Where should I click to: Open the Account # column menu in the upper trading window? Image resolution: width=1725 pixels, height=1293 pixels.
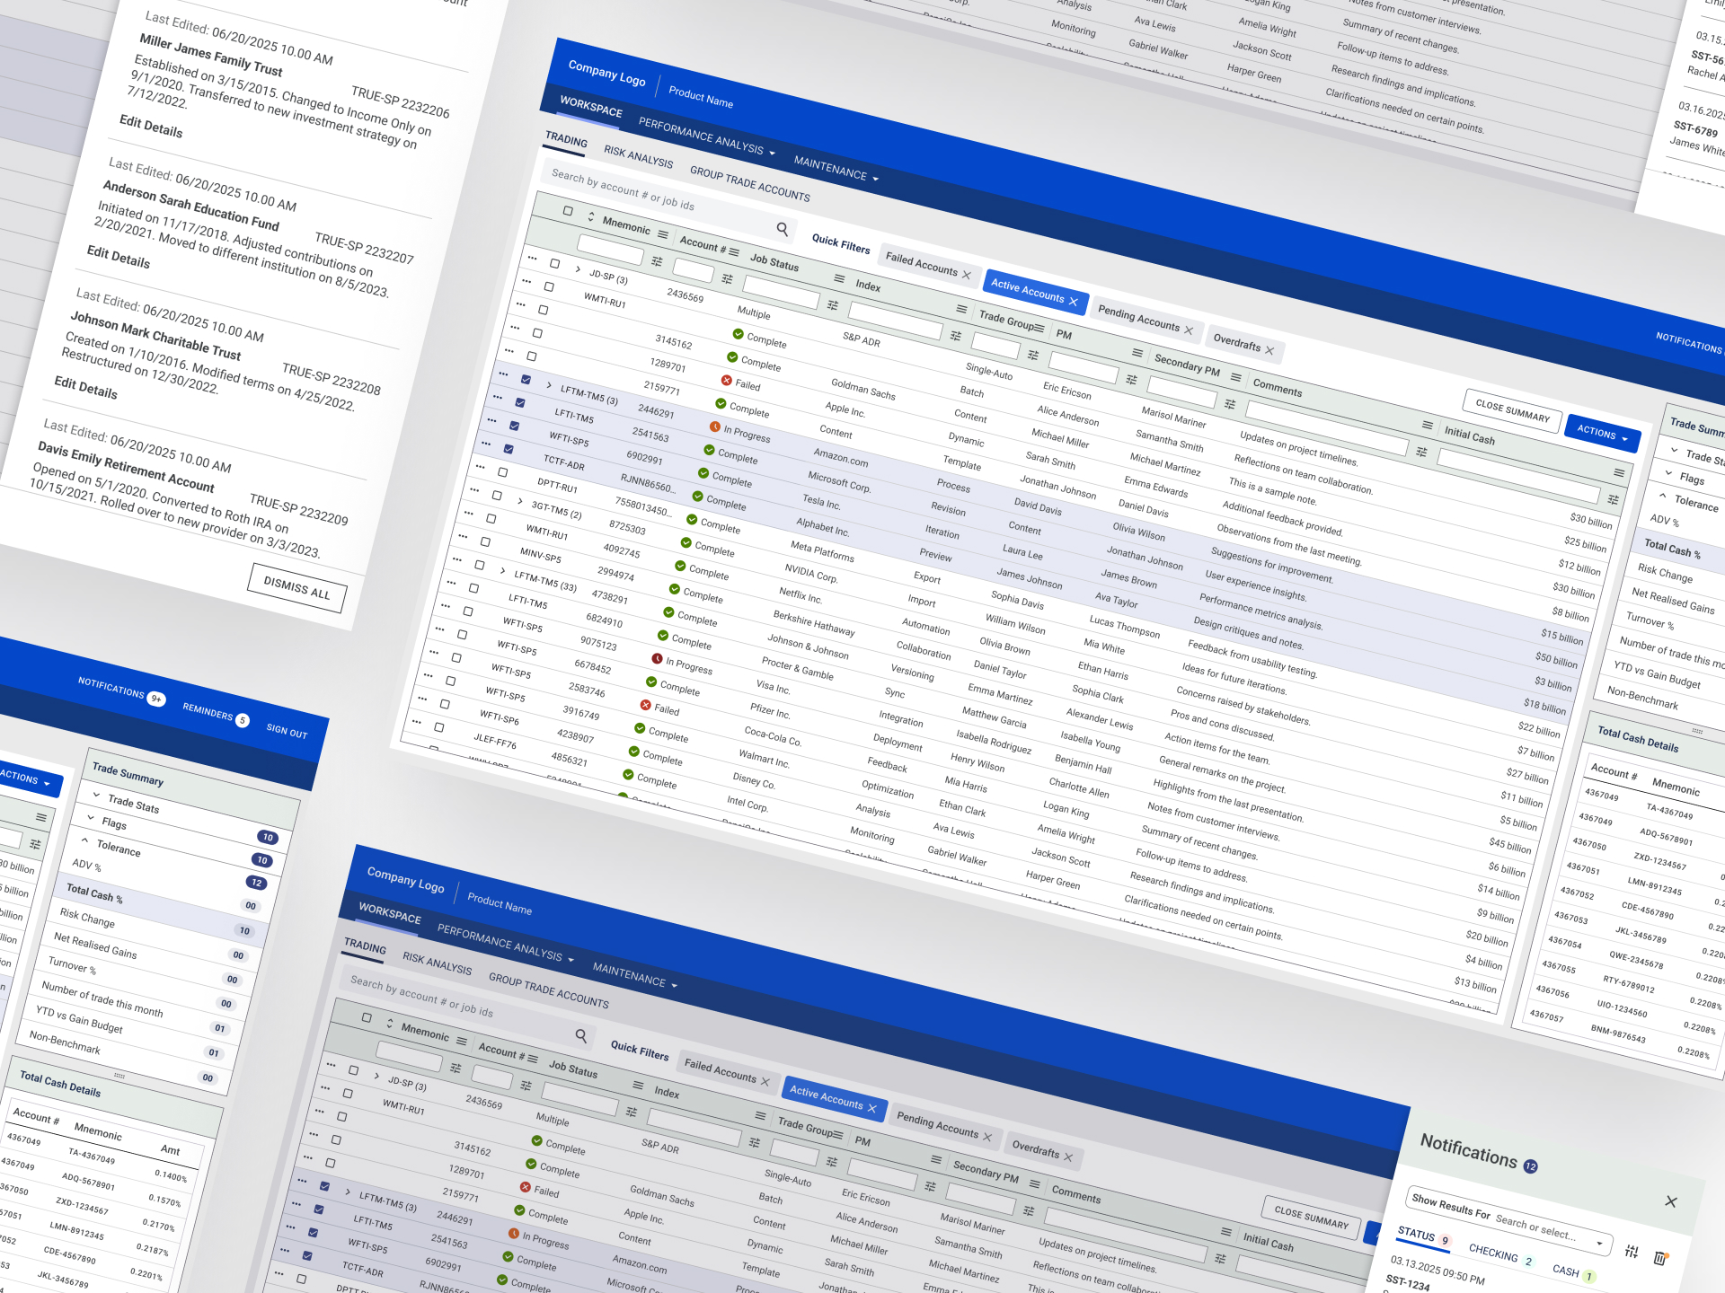[734, 252]
